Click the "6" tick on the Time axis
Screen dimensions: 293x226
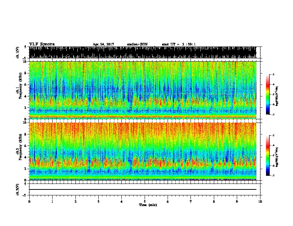tap(168, 202)
